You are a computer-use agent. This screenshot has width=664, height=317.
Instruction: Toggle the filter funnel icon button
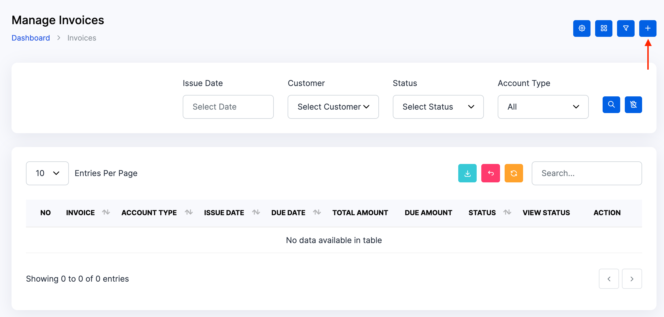(625, 28)
